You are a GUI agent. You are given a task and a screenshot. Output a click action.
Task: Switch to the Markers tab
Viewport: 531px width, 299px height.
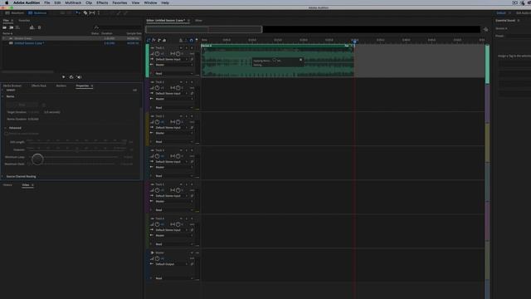coord(61,86)
